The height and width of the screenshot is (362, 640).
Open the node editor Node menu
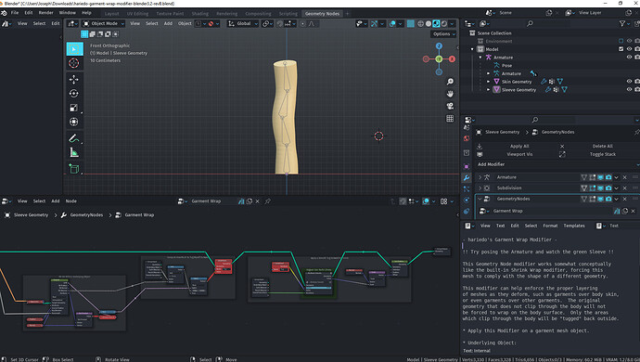click(x=71, y=201)
